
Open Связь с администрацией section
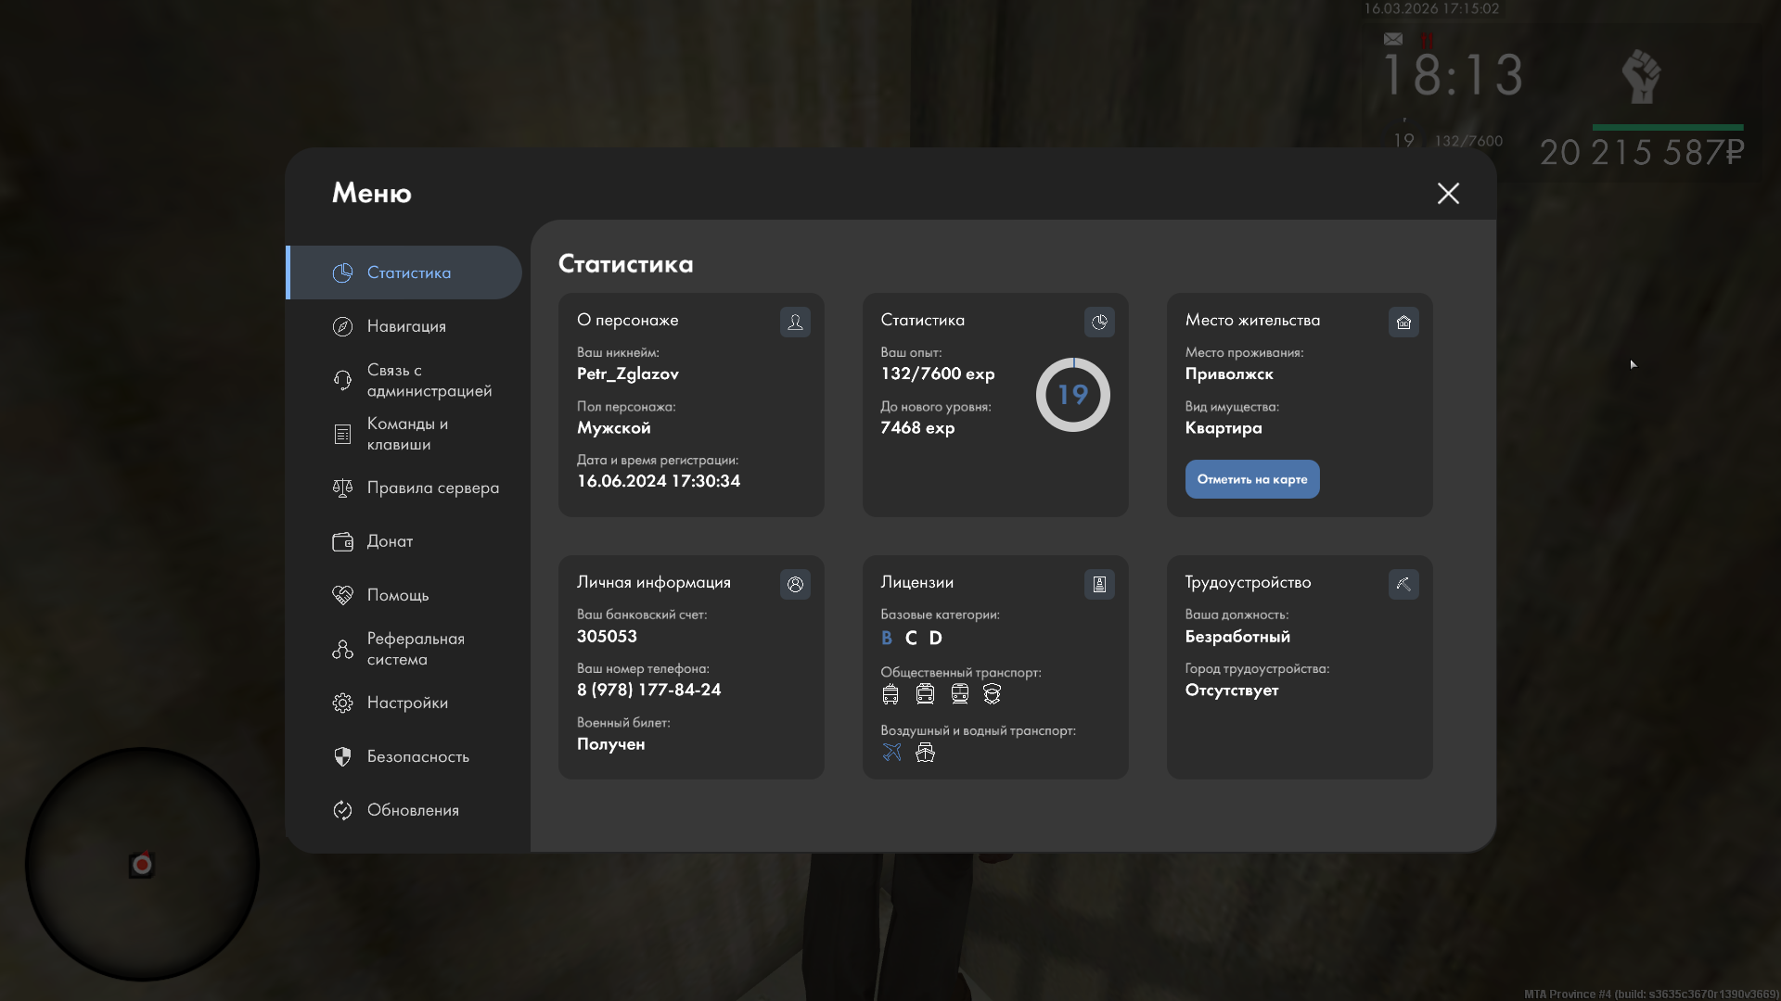[429, 380]
